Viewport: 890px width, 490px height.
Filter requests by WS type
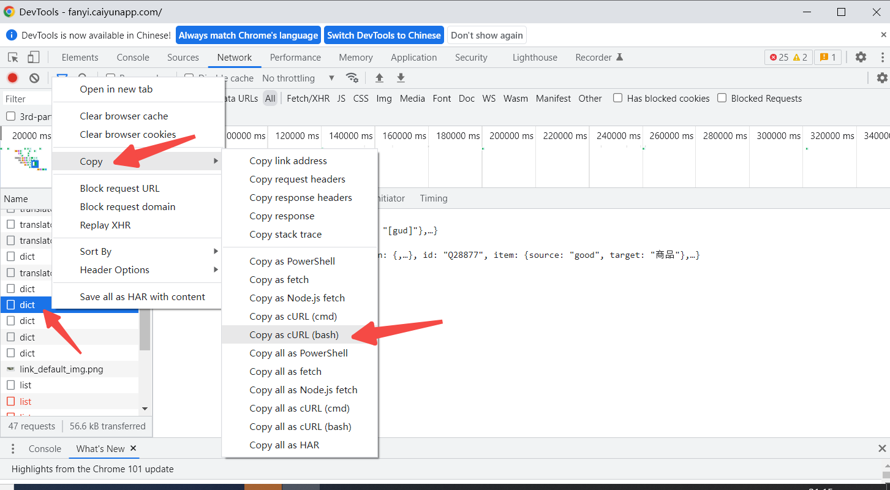(489, 99)
